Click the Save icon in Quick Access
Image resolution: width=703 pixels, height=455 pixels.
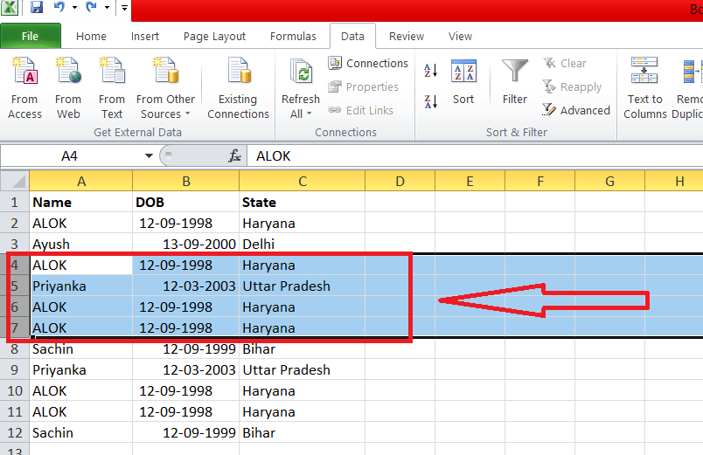click(37, 8)
